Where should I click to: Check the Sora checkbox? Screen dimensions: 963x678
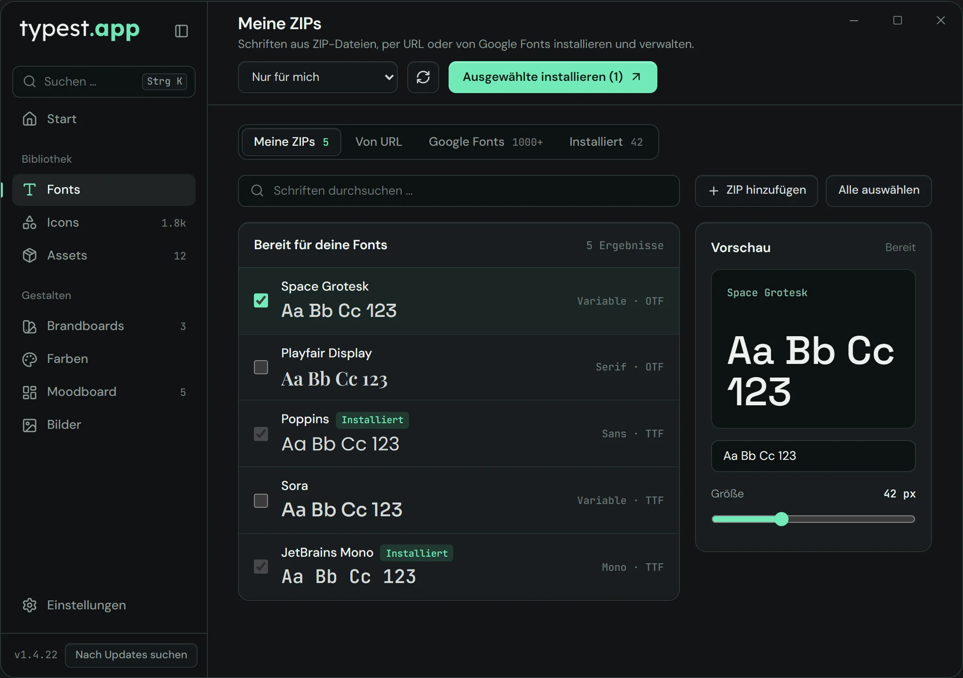261,501
